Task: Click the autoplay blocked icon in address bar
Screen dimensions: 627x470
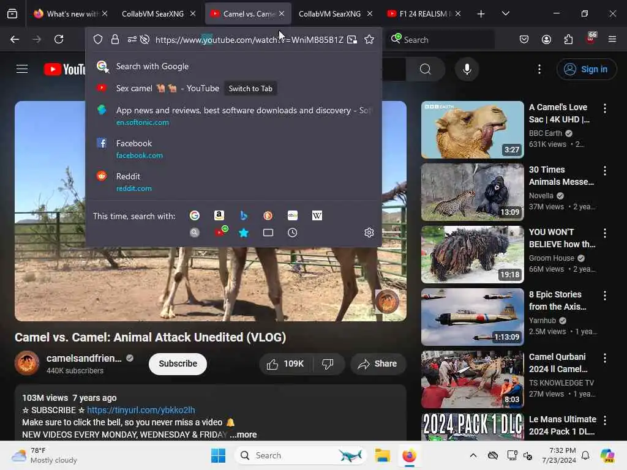Action: pyautogui.click(x=145, y=39)
